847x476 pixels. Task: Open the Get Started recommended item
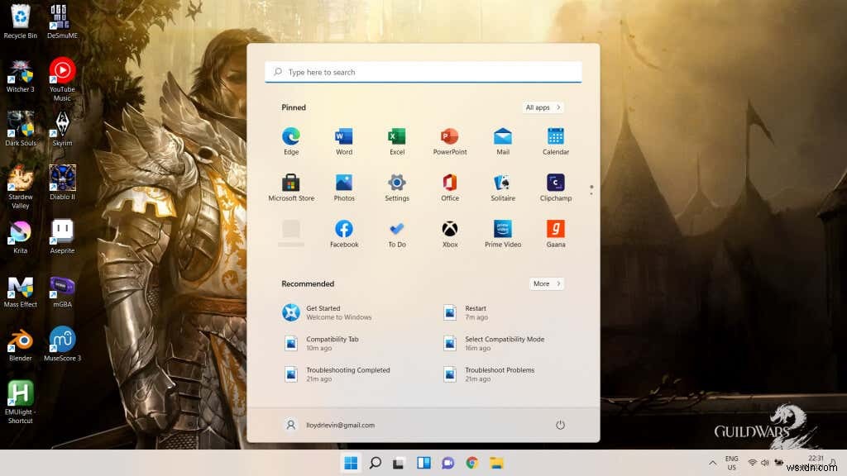point(331,312)
